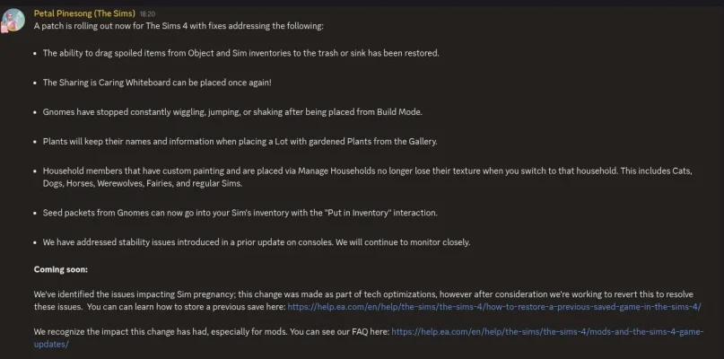Viewport: 724px width, 359px height.
Task: Click the patch rolling out intro sentence
Action: tap(179, 26)
